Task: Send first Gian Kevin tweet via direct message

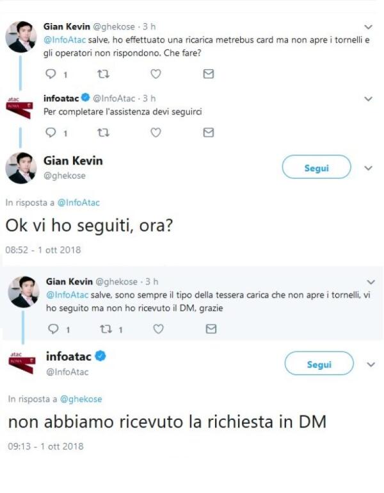Action: click(208, 74)
